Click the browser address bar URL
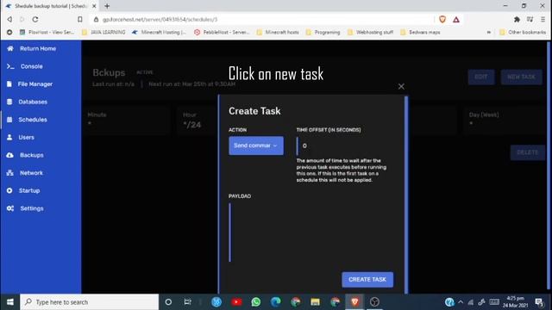This screenshot has width=552, height=310. 160,19
